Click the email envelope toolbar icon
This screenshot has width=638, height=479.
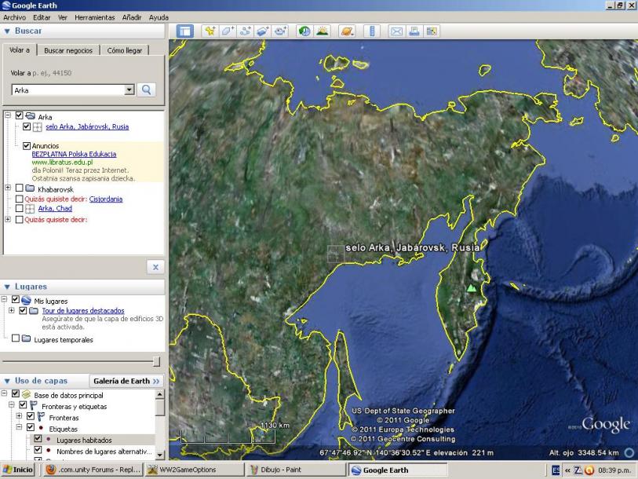tap(396, 31)
